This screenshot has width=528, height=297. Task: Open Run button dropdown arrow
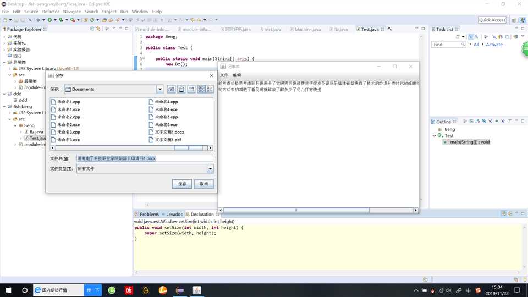(55, 20)
